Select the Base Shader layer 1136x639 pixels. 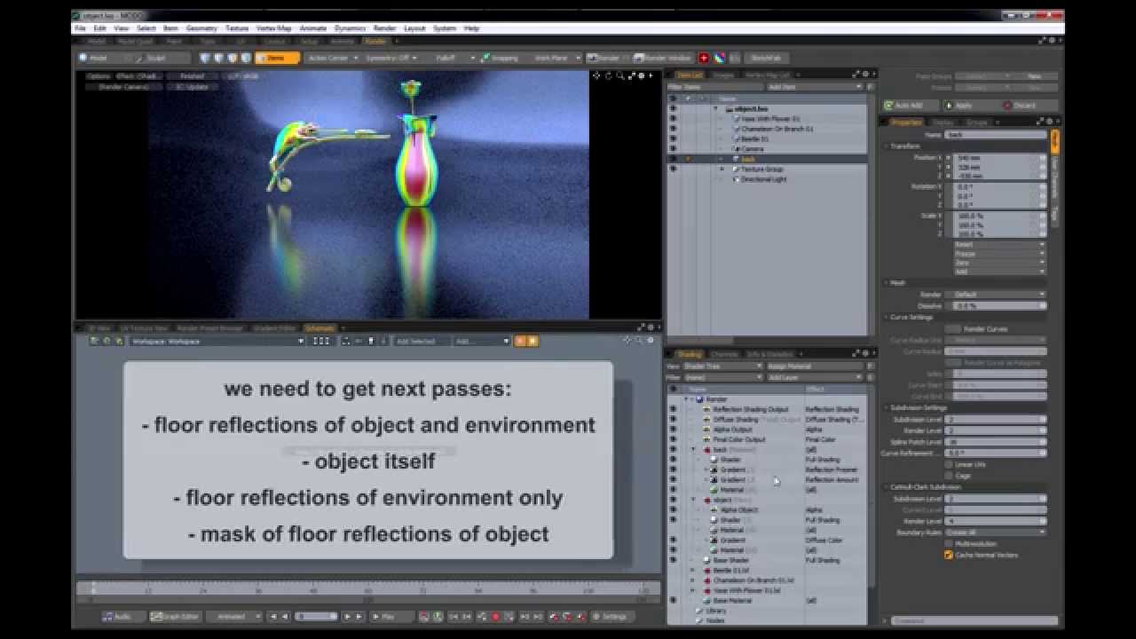tap(730, 560)
